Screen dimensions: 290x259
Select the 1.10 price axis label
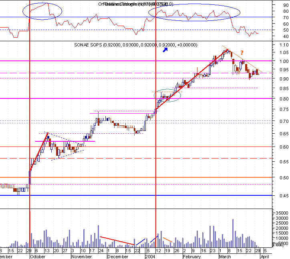(284, 45)
